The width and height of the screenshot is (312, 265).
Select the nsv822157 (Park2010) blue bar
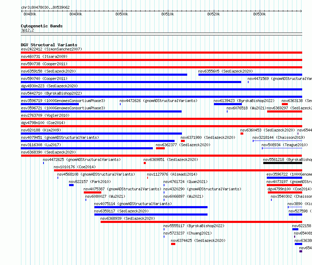click(71, 185)
